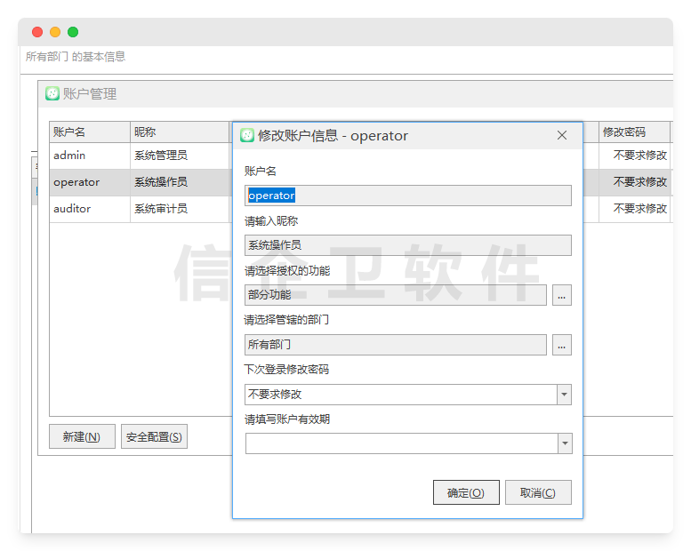Expand the 账户有效期 dropdown arrow

(x=564, y=443)
